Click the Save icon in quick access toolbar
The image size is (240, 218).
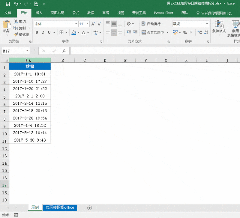pyautogui.click(x=8, y=4)
